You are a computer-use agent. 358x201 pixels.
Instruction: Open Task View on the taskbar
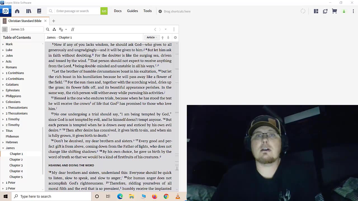tap(108, 197)
